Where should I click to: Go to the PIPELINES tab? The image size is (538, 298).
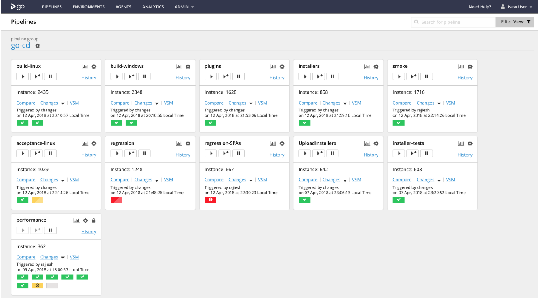click(52, 7)
